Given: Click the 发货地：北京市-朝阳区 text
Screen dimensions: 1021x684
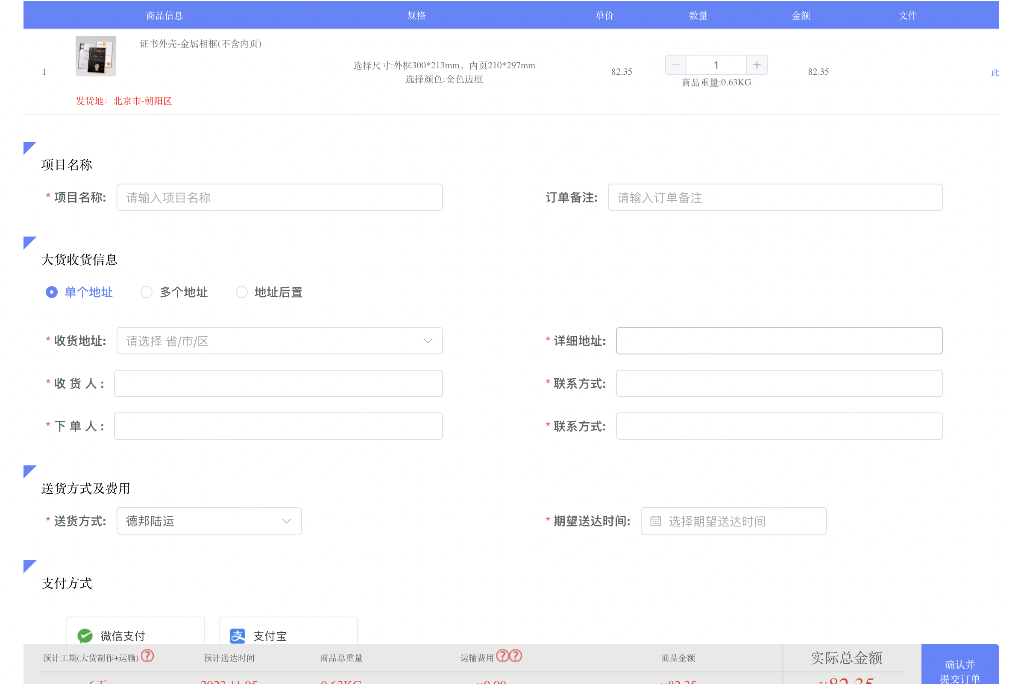Looking at the screenshot, I should point(124,101).
